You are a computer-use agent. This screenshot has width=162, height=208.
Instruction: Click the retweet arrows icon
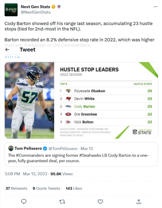pyautogui.click(x=62, y=202)
